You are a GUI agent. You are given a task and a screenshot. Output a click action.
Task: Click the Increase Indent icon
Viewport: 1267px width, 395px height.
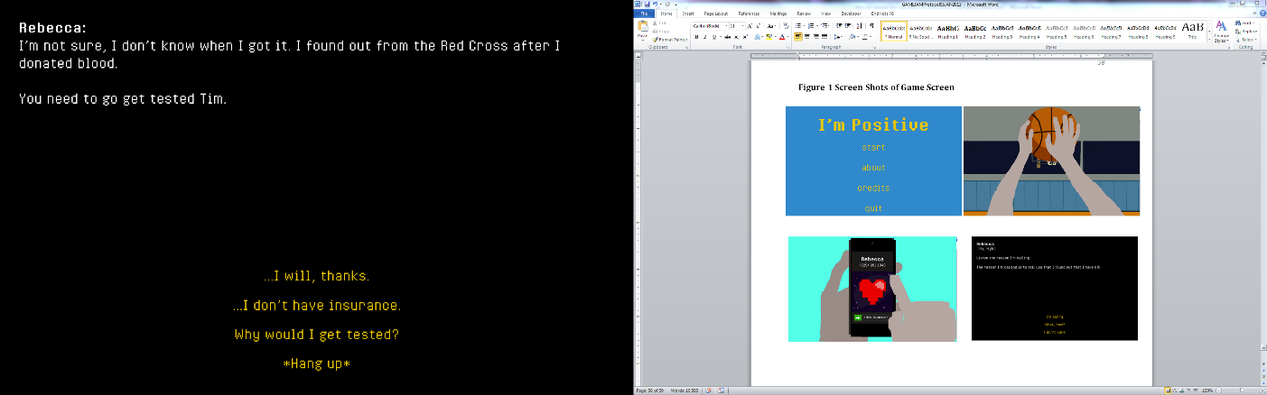(848, 26)
